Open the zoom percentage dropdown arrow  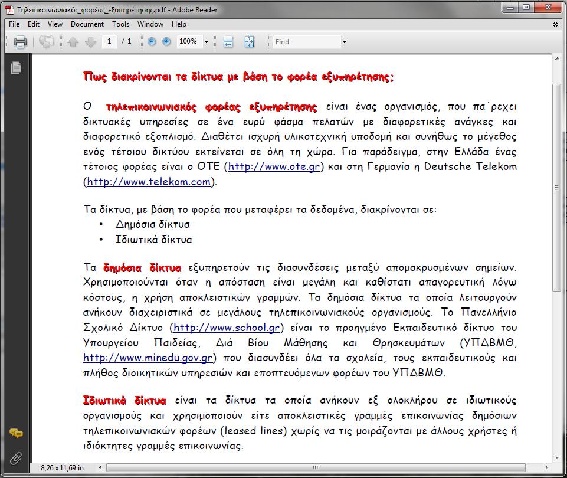click(x=206, y=42)
